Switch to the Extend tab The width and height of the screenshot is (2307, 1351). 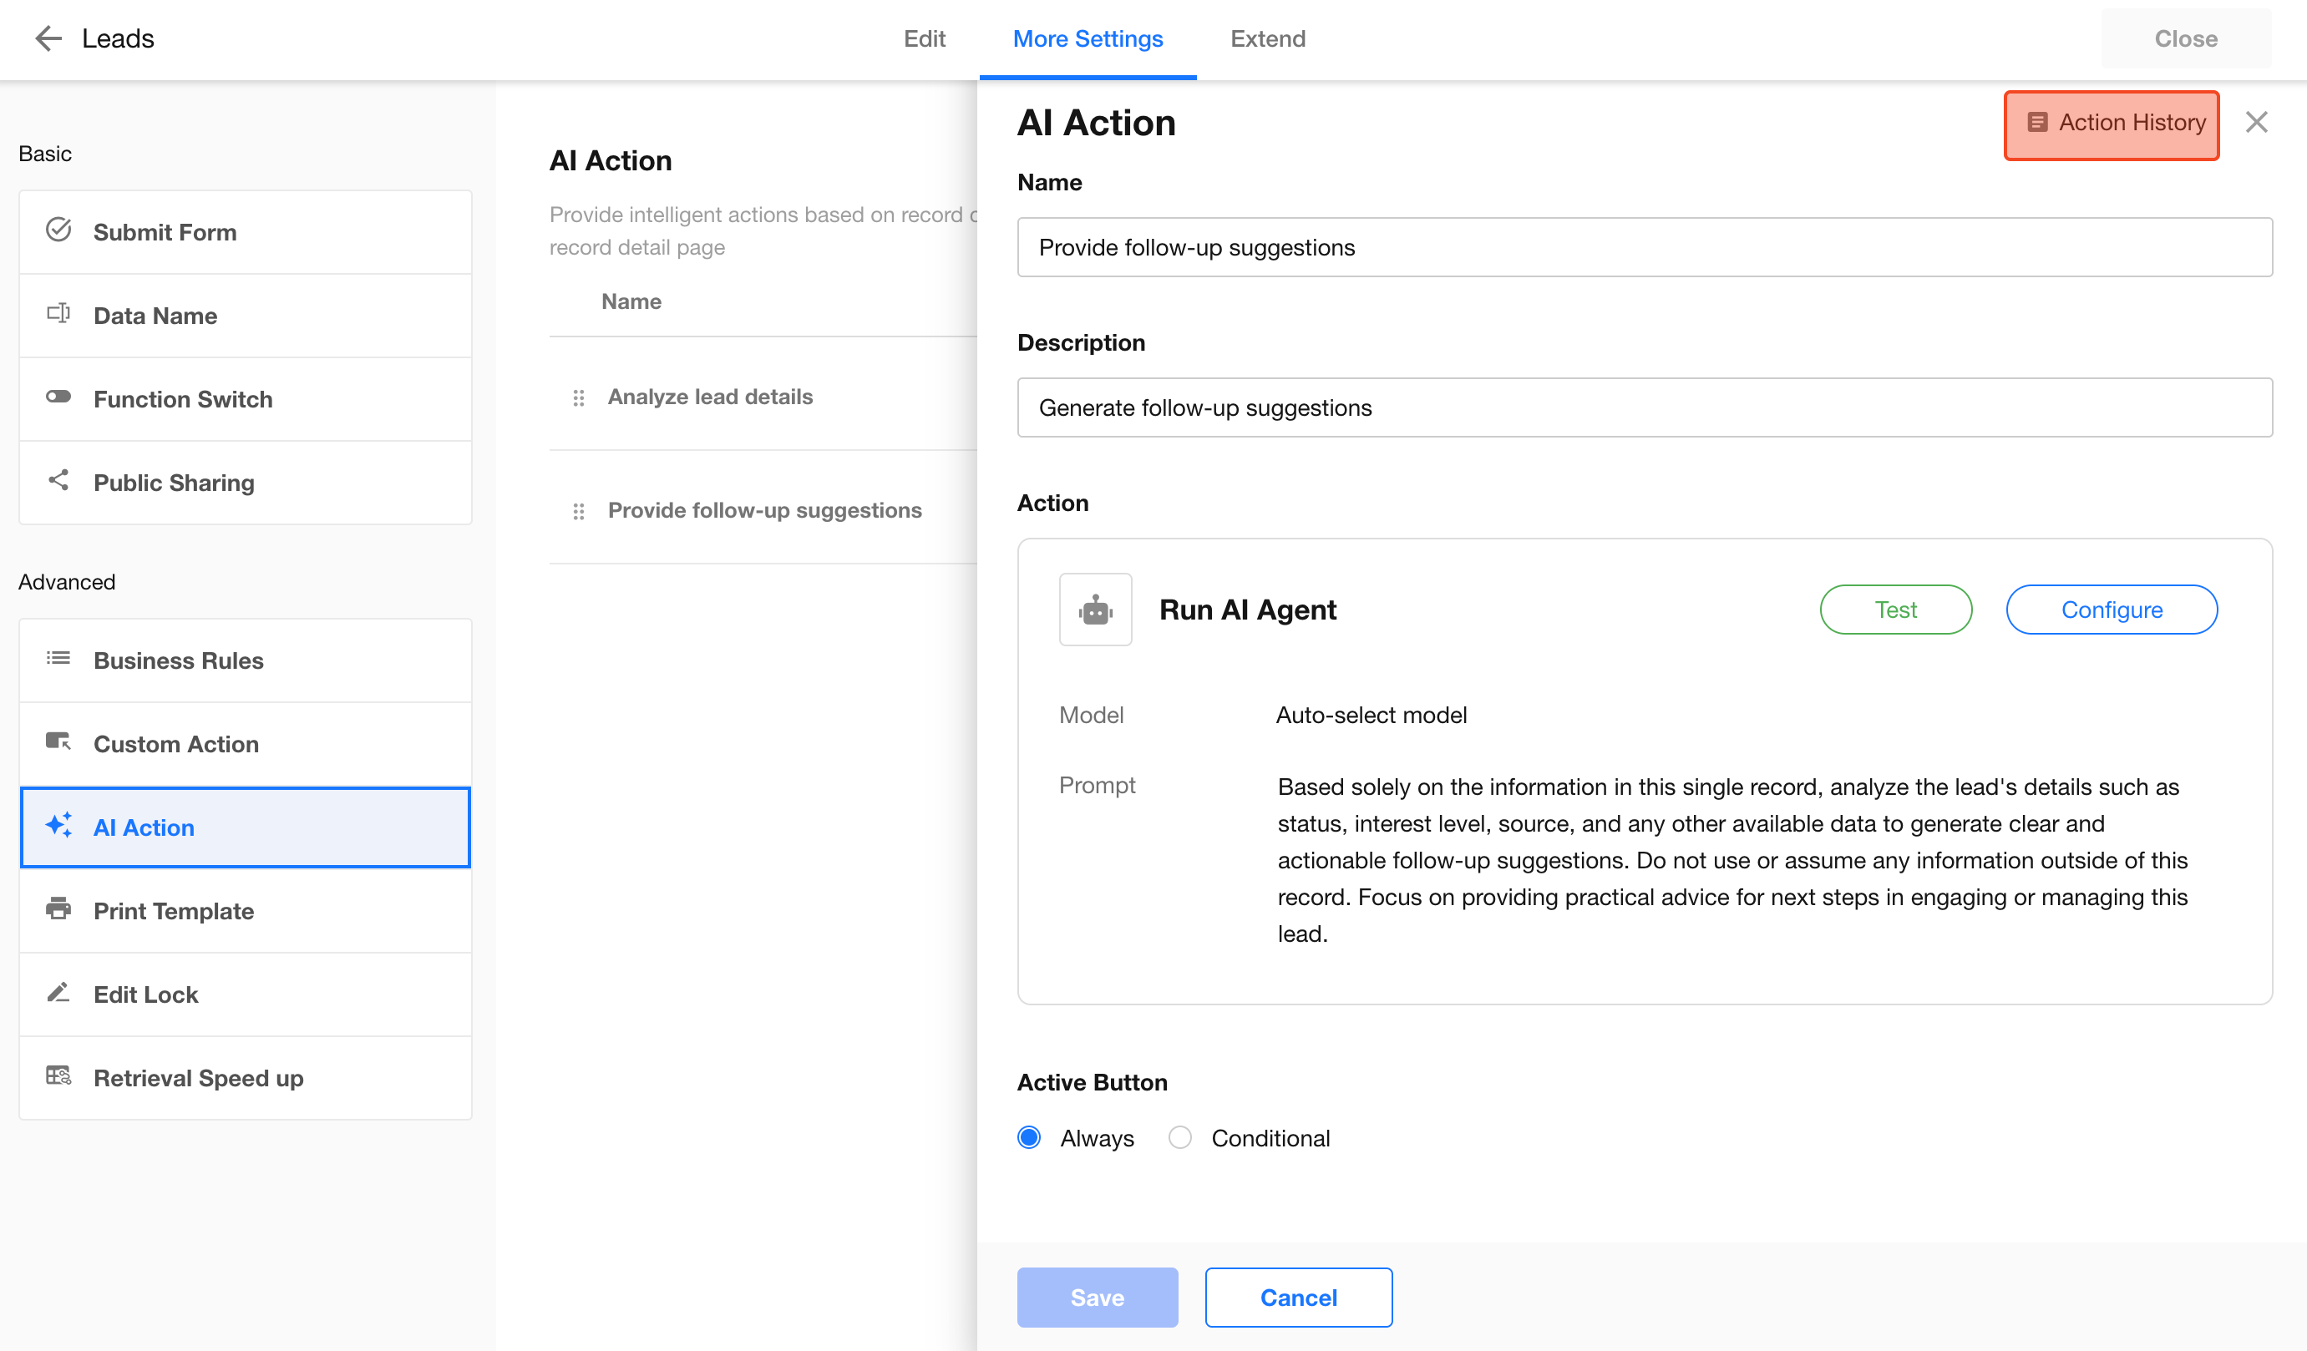[x=1267, y=38]
